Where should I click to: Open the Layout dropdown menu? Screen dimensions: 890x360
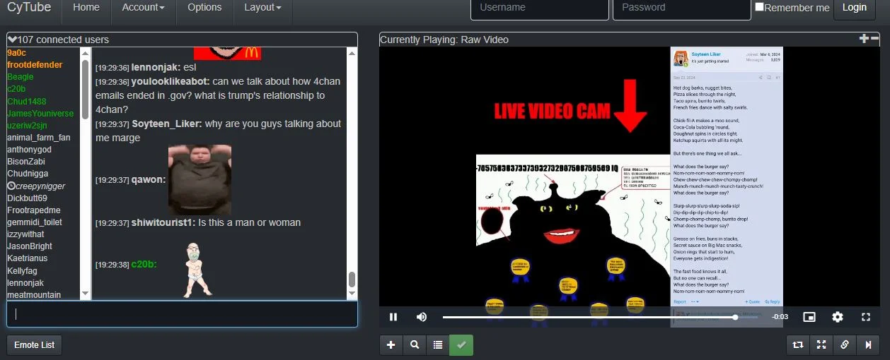262,7
